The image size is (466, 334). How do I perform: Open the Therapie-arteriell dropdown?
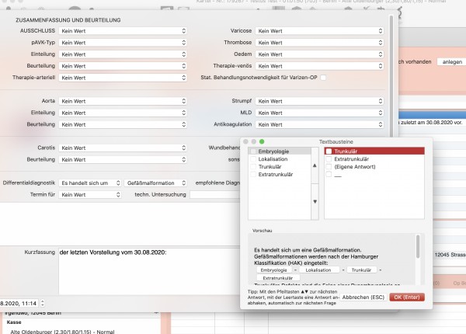[123, 78]
